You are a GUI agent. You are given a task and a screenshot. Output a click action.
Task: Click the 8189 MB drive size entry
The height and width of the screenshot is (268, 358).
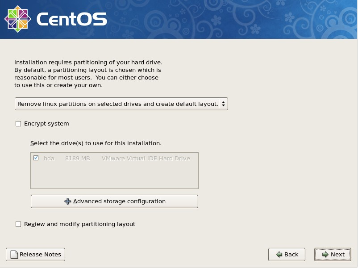[x=77, y=158]
